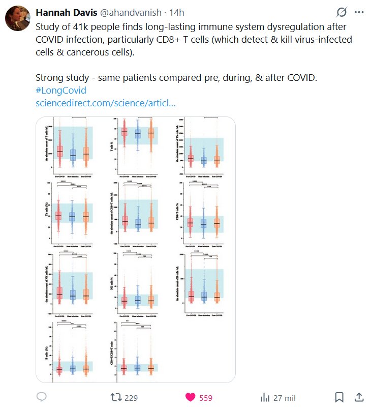Bookmark this post
Image resolution: width=372 pixels, height=411 pixels.
339,397
